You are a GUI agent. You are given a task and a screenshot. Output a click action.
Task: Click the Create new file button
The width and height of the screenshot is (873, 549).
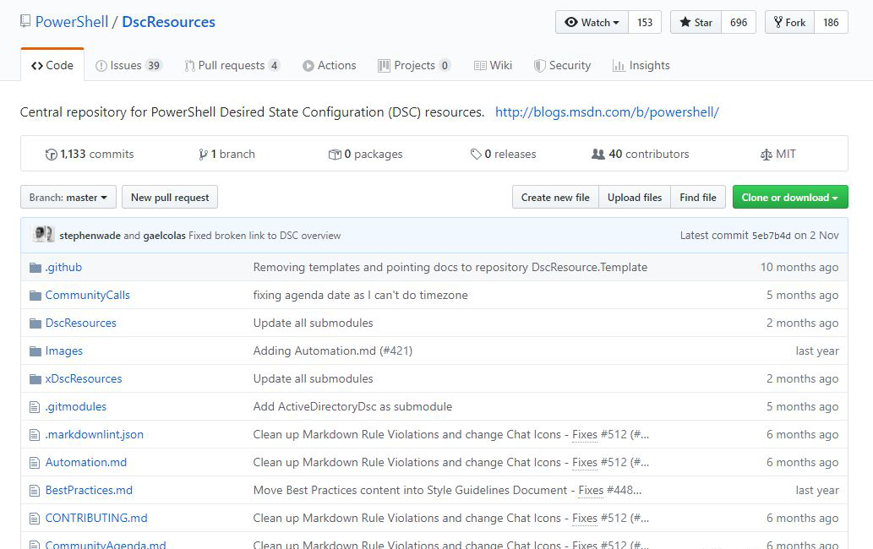pyautogui.click(x=555, y=198)
